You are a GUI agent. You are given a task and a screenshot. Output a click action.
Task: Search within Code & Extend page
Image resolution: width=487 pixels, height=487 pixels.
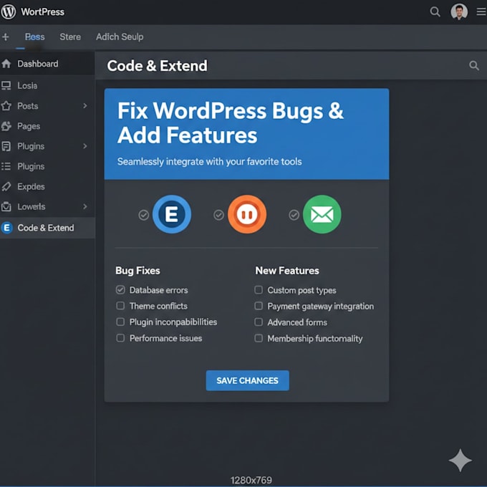(x=473, y=66)
